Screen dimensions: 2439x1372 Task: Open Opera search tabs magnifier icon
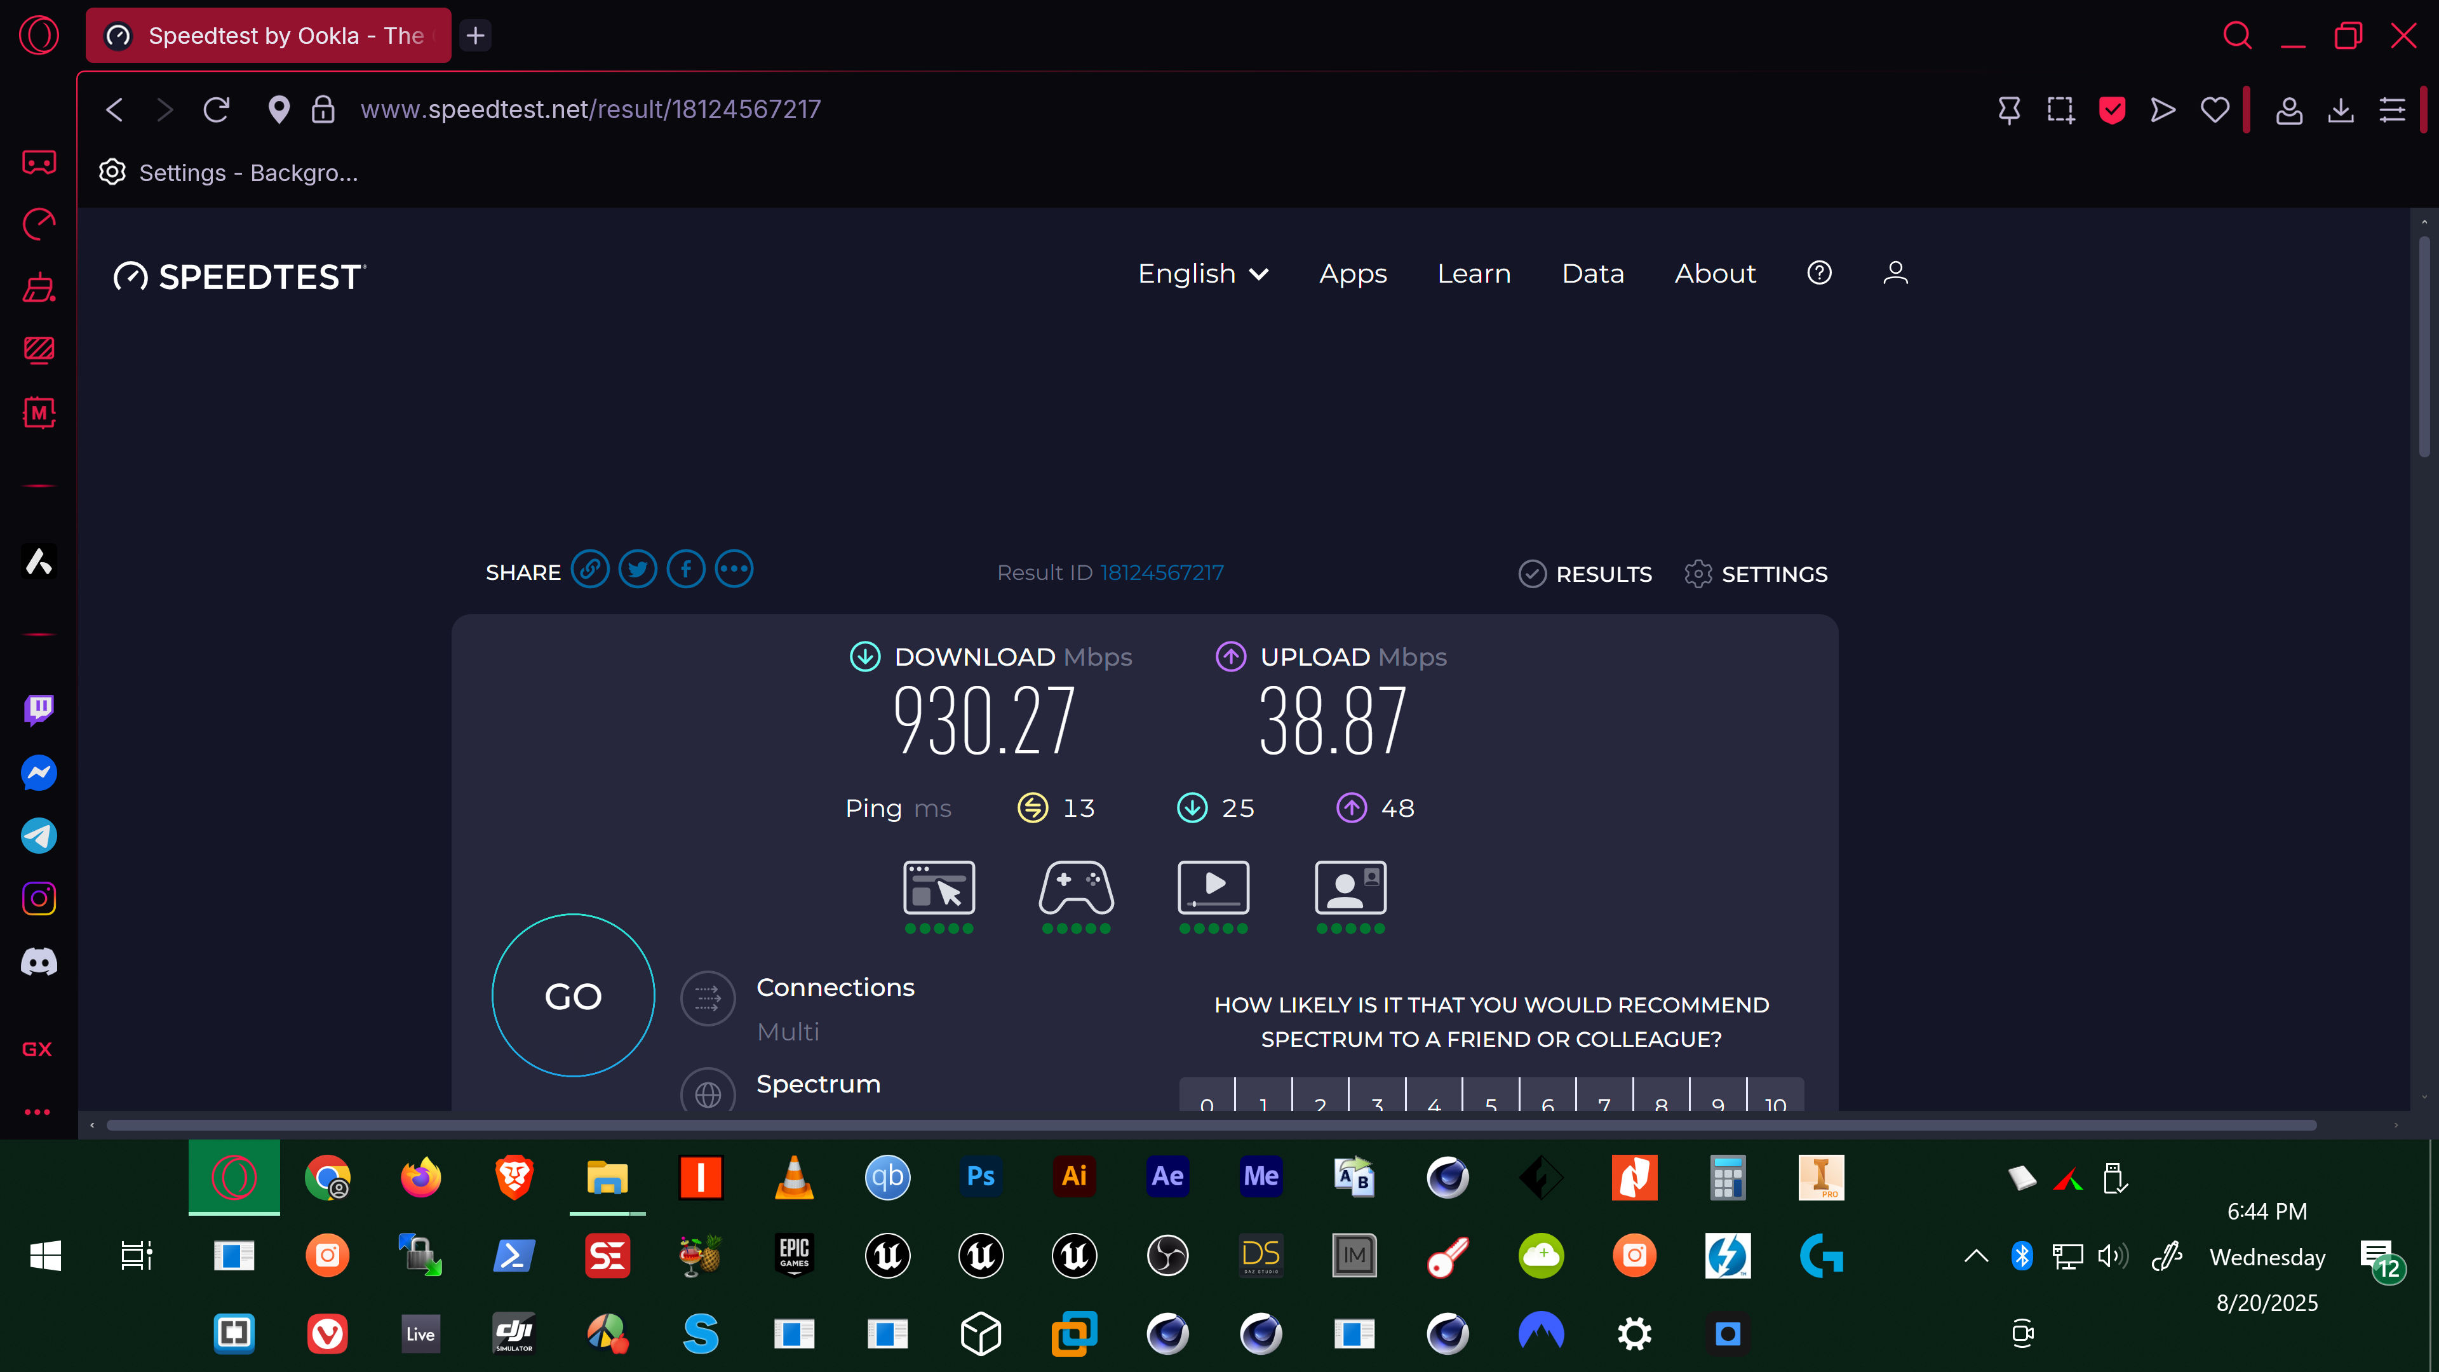pos(2237,36)
